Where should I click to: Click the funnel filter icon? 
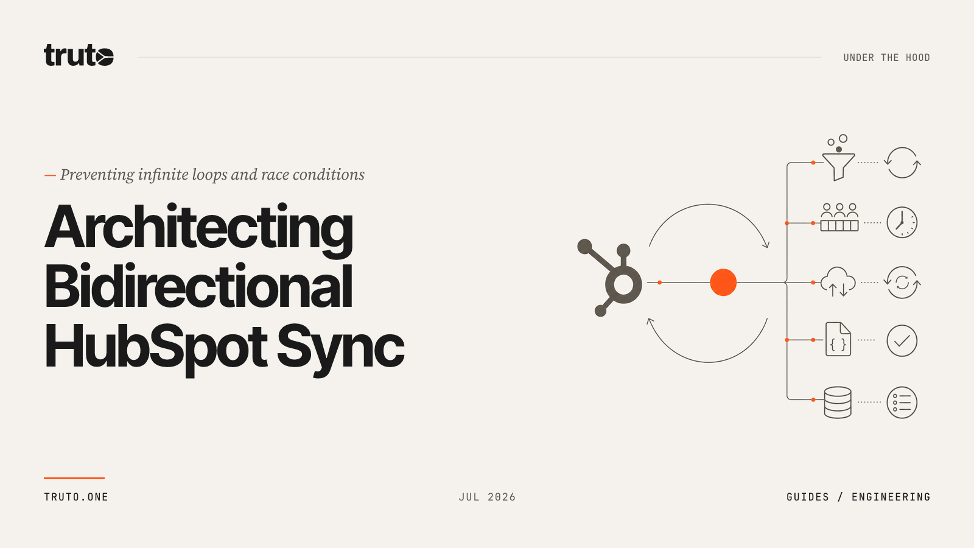click(838, 158)
